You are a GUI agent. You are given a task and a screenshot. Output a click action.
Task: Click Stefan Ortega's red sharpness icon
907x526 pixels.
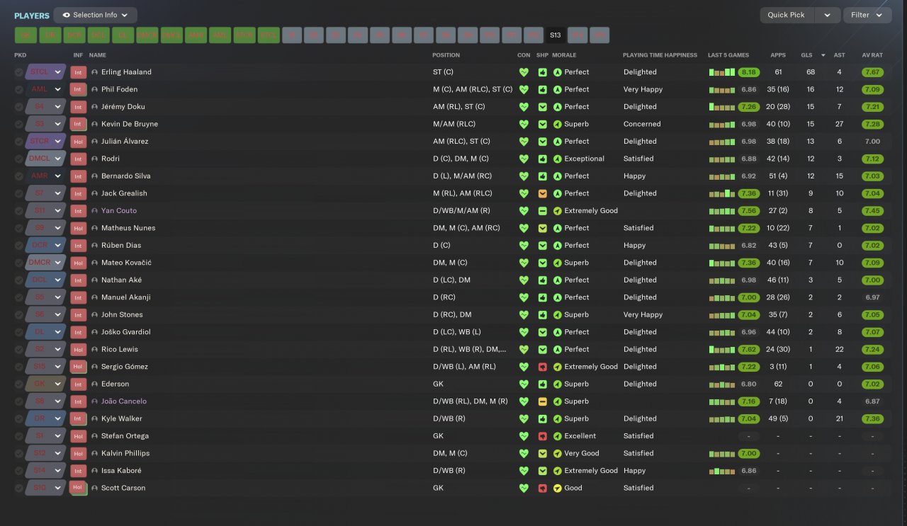point(542,436)
